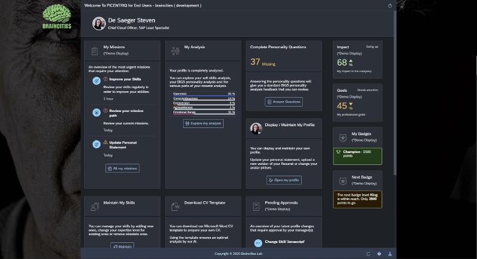Open my profile via the button
This screenshot has width=477, height=259.
pos(284,180)
